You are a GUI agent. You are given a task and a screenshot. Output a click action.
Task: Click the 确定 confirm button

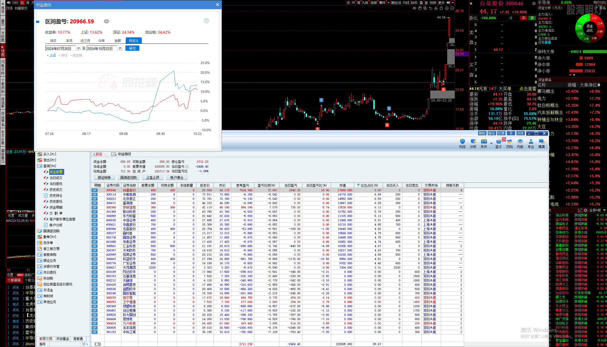(x=132, y=48)
